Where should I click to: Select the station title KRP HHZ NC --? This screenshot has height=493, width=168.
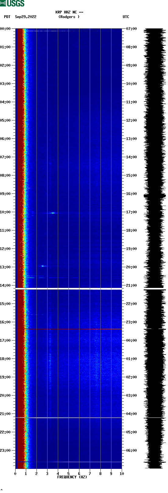(x=69, y=12)
